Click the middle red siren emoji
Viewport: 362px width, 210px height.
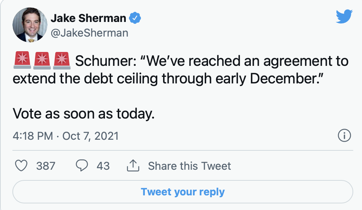click(x=42, y=61)
